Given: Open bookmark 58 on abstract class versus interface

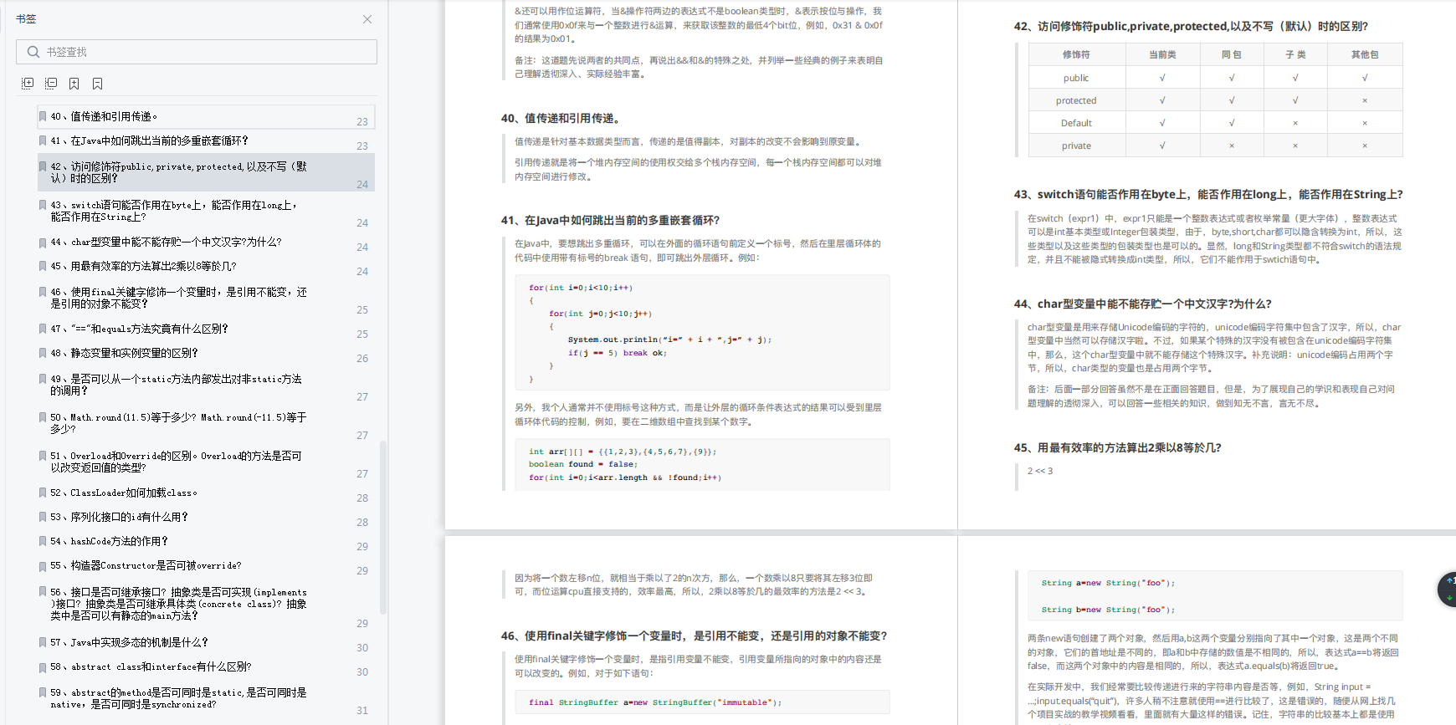Looking at the screenshot, I should point(206,666).
